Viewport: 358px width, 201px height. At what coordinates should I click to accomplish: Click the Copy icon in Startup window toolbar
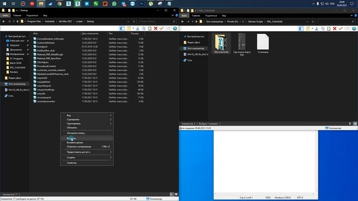click(144, 28)
